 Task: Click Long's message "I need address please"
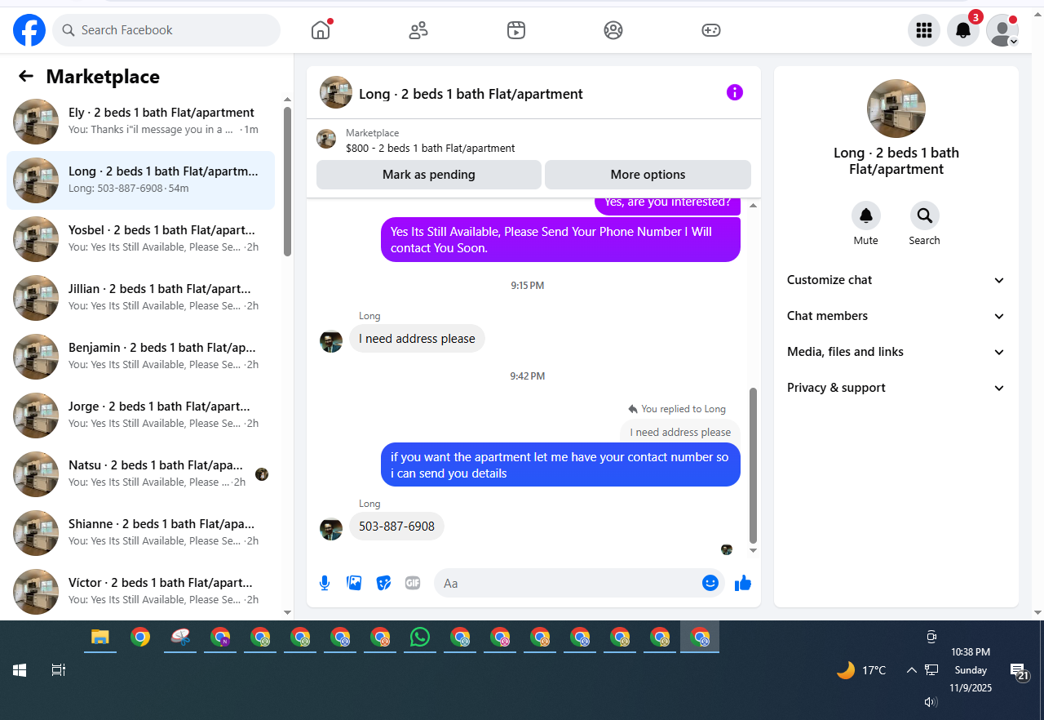(417, 339)
